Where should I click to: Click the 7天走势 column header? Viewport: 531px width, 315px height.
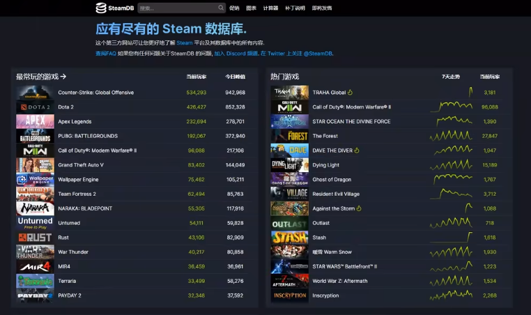click(x=451, y=77)
